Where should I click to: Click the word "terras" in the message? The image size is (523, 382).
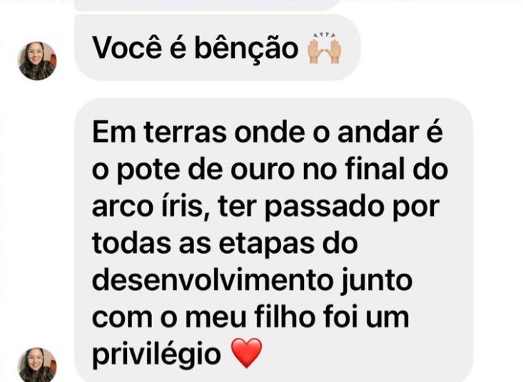[186, 133]
